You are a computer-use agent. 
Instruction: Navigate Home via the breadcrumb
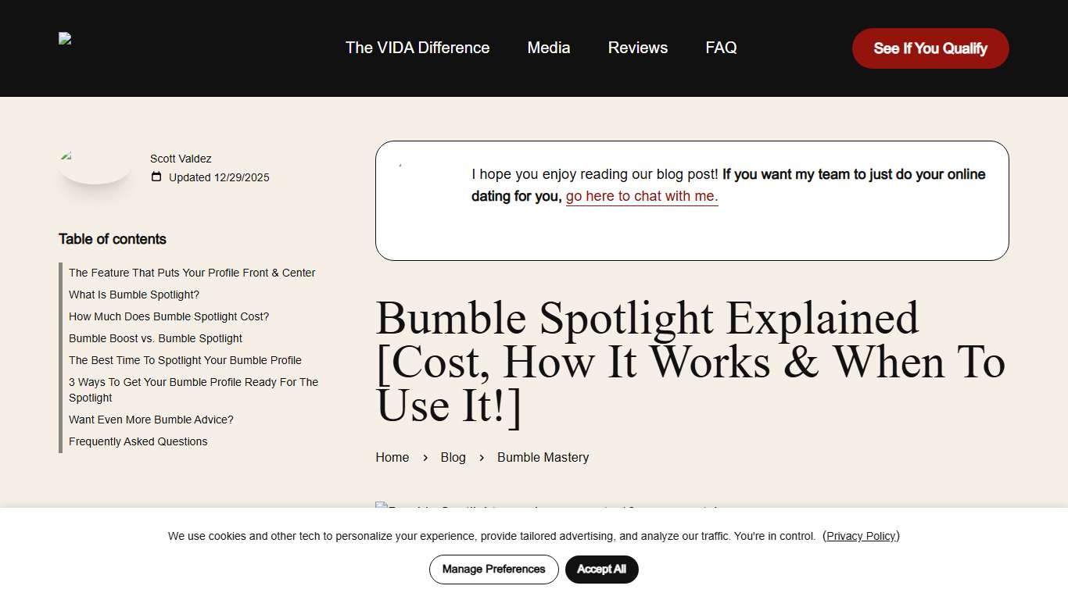coord(392,457)
